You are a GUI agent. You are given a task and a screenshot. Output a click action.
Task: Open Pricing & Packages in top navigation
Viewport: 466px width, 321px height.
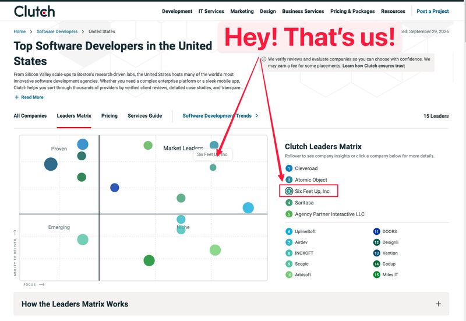pos(352,11)
